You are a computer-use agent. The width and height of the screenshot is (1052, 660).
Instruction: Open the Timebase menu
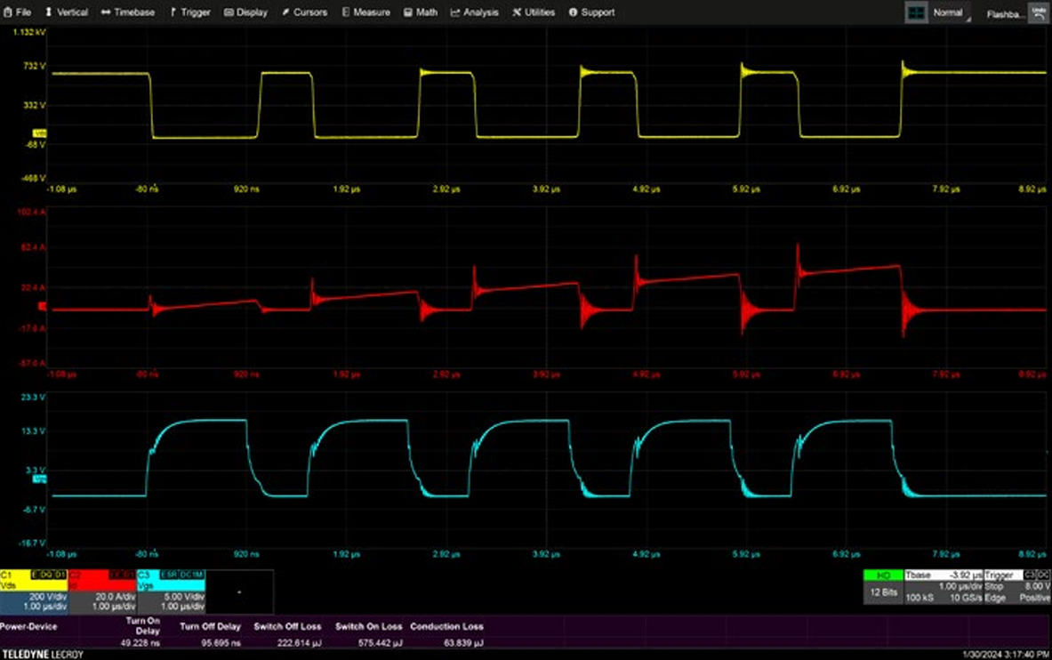[x=127, y=12]
